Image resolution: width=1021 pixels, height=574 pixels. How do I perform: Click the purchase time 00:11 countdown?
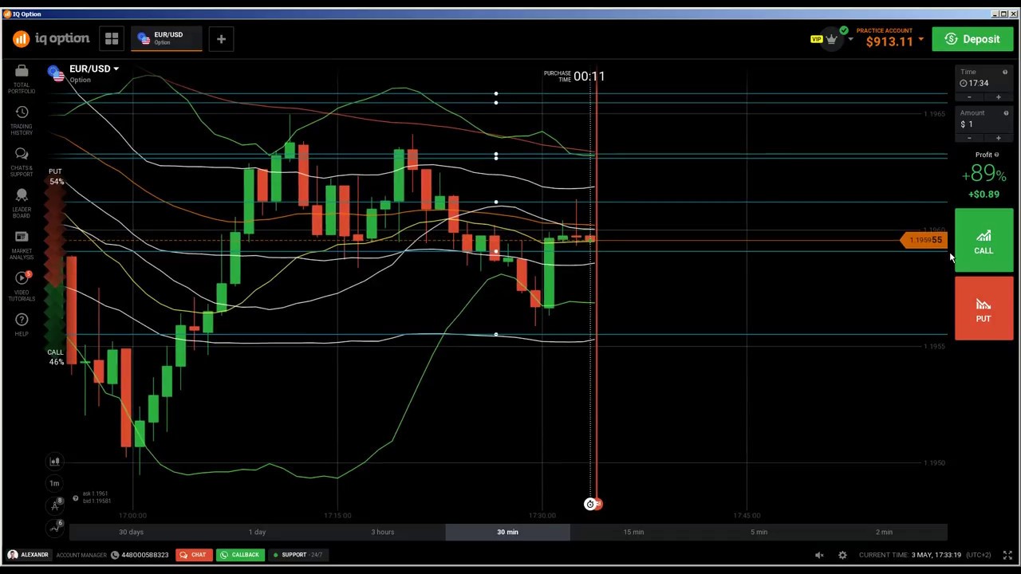pos(589,77)
